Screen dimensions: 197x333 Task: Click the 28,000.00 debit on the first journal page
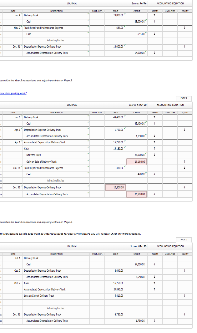point(115,15)
